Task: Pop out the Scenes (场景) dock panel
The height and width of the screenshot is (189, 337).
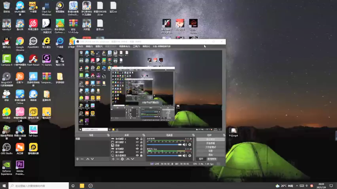Action: tap(108, 135)
